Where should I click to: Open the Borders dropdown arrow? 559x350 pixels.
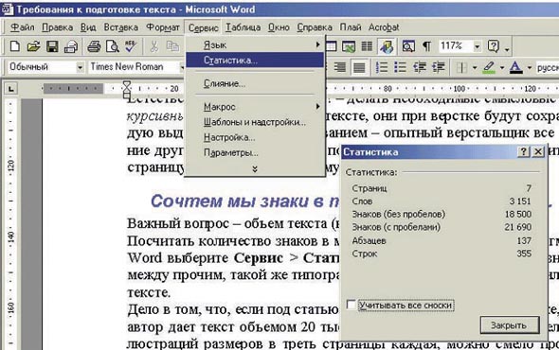click(x=475, y=67)
